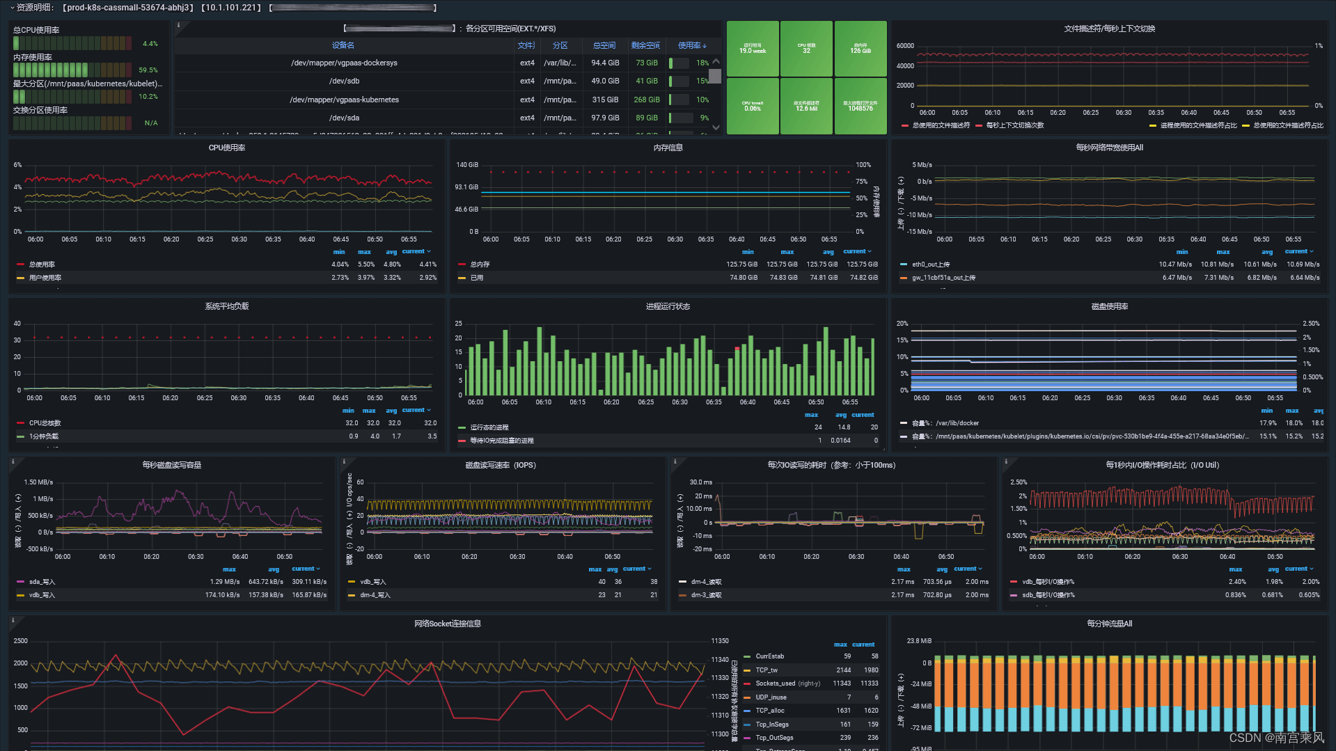Open info tooltip icon on partition space table
Image resolution: width=1336 pixels, height=751 pixels.
pos(179,25)
